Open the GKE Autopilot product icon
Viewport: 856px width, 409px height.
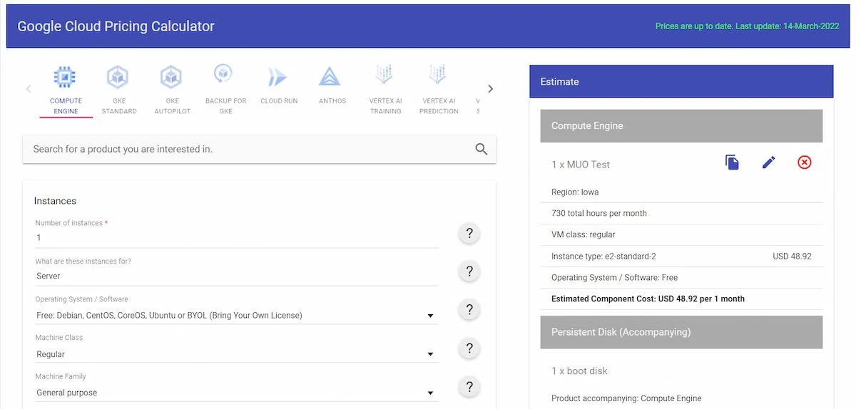pos(171,76)
